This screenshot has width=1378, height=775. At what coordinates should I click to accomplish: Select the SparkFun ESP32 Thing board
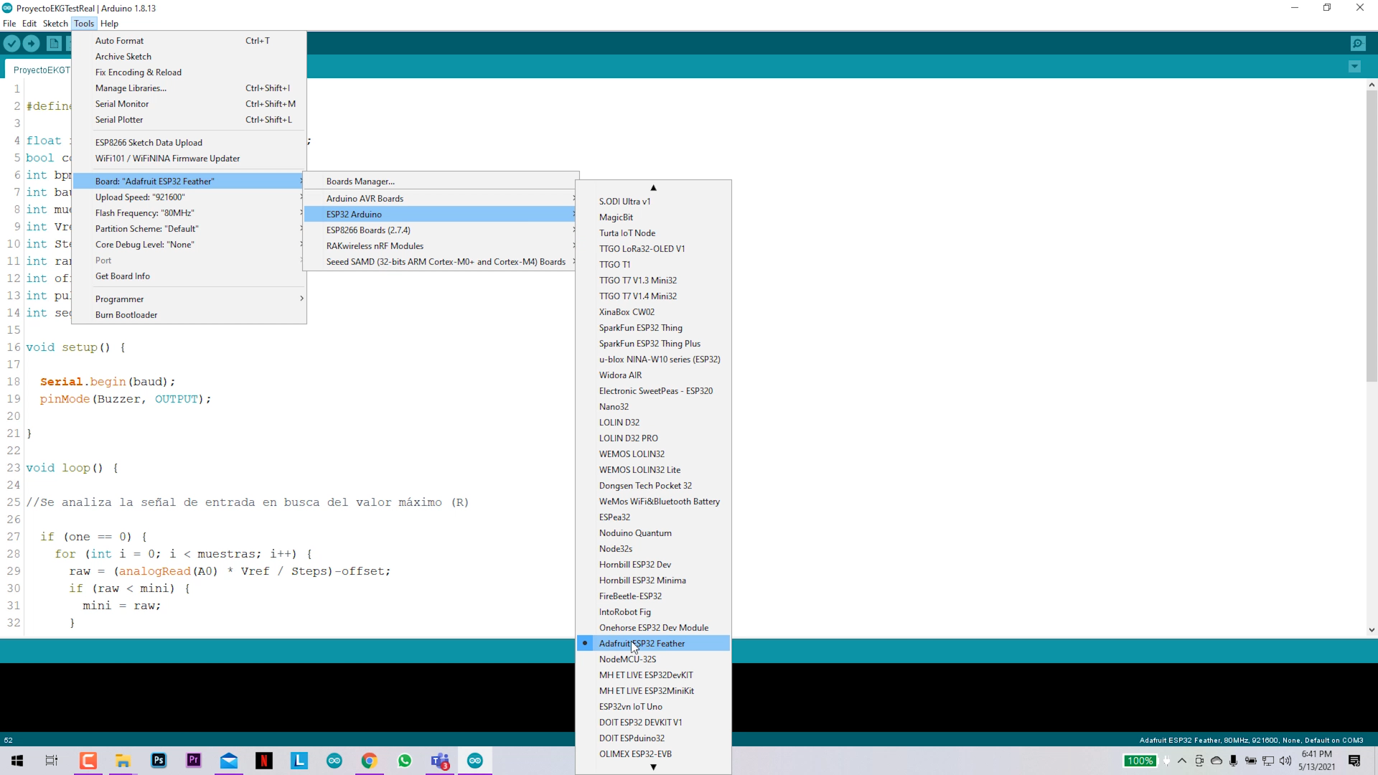(641, 327)
